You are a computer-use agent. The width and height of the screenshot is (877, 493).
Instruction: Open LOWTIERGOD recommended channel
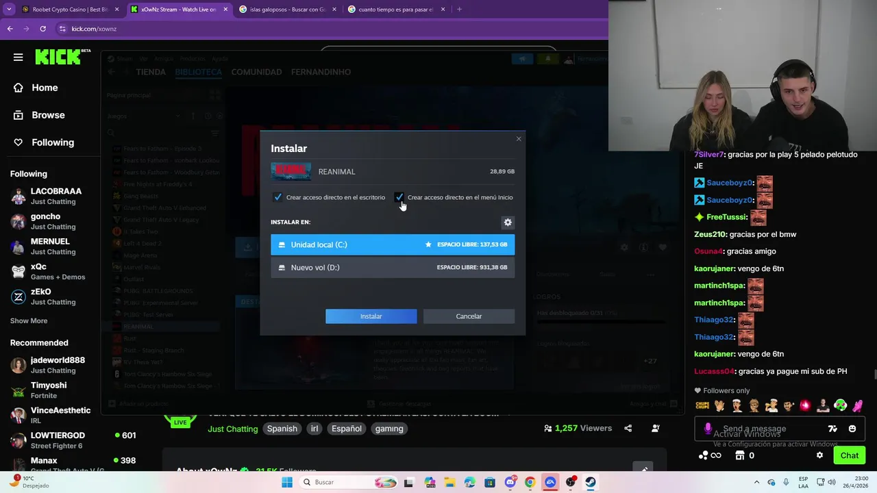pyautogui.click(x=49, y=440)
